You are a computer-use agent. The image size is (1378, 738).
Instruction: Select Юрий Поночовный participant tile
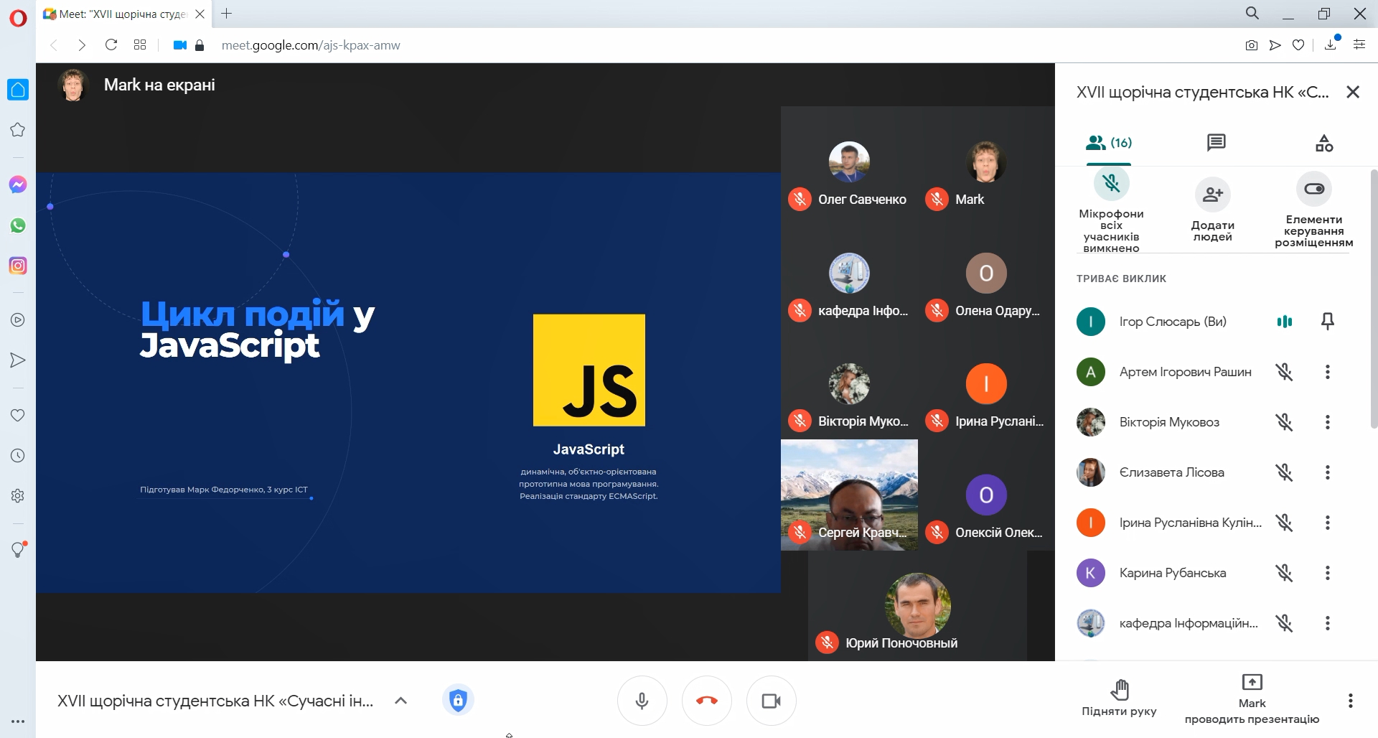coord(917,607)
